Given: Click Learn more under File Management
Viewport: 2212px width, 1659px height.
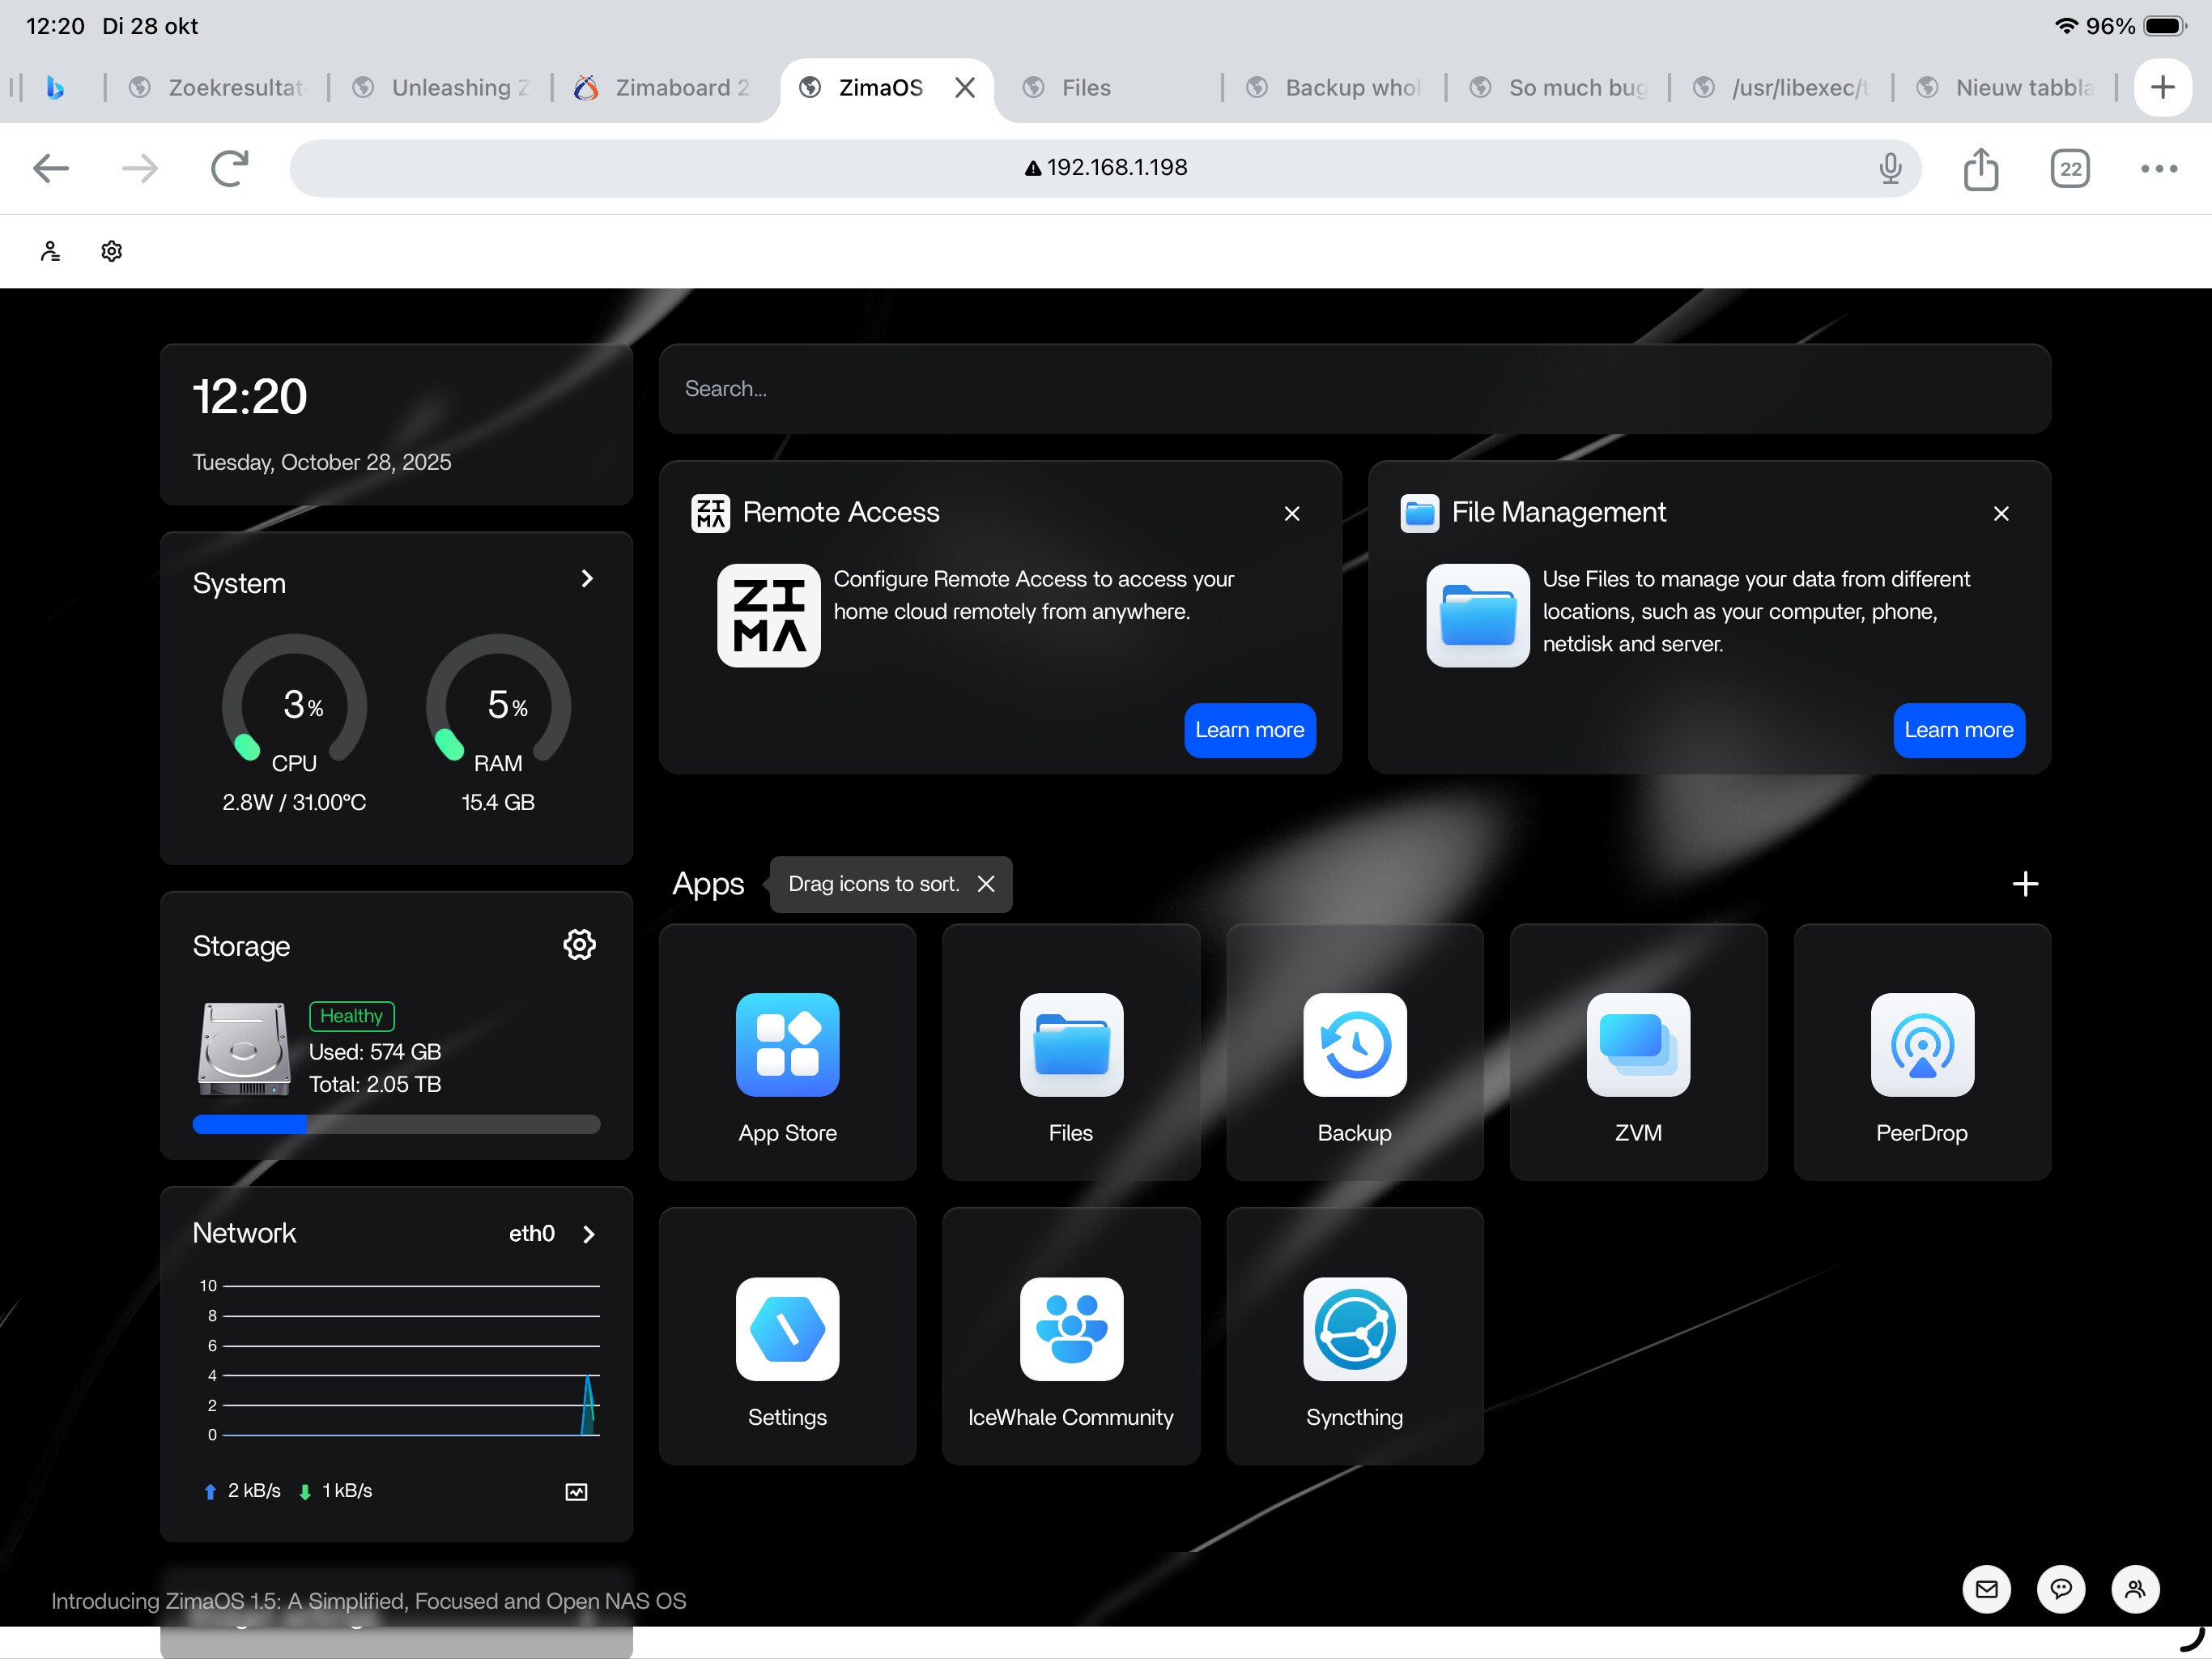Looking at the screenshot, I should (x=1957, y=731).
